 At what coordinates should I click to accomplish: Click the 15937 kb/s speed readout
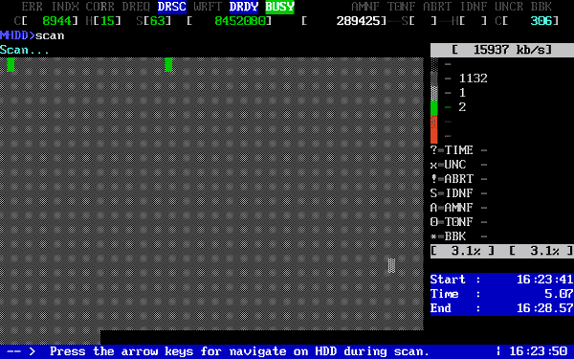502,50
